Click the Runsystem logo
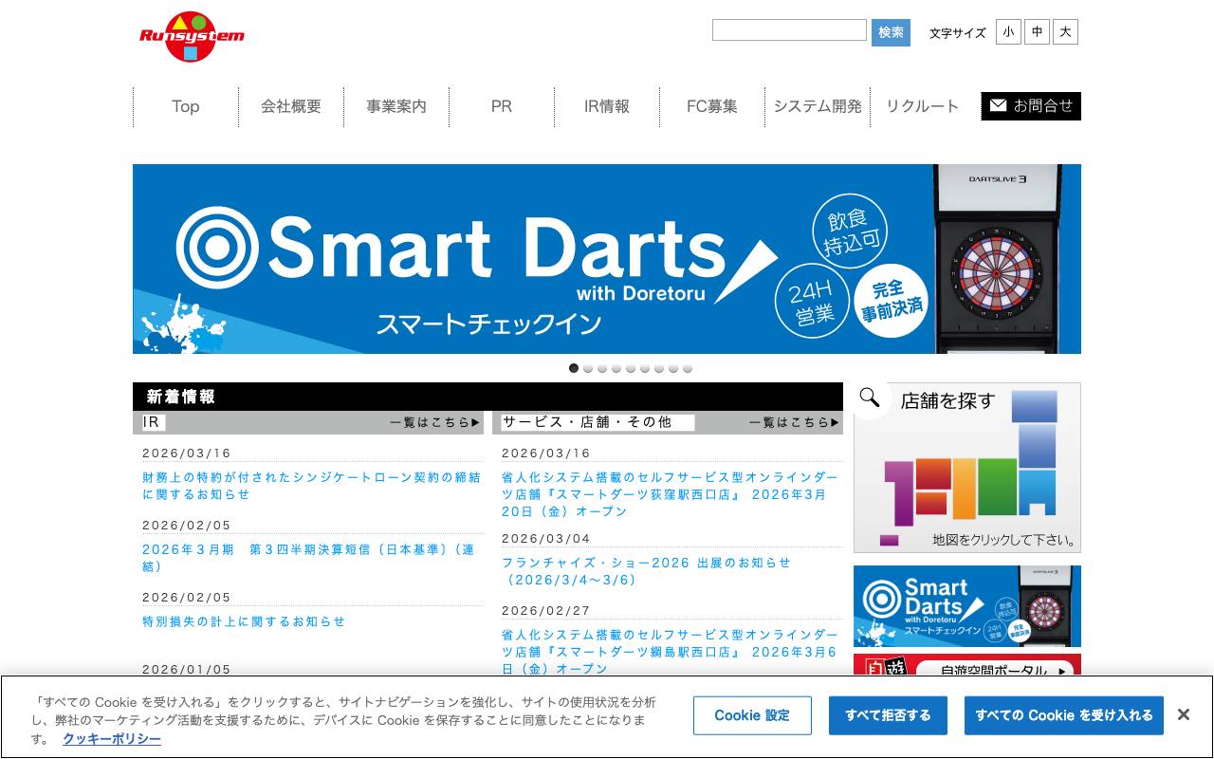 [x=193, y=35]
